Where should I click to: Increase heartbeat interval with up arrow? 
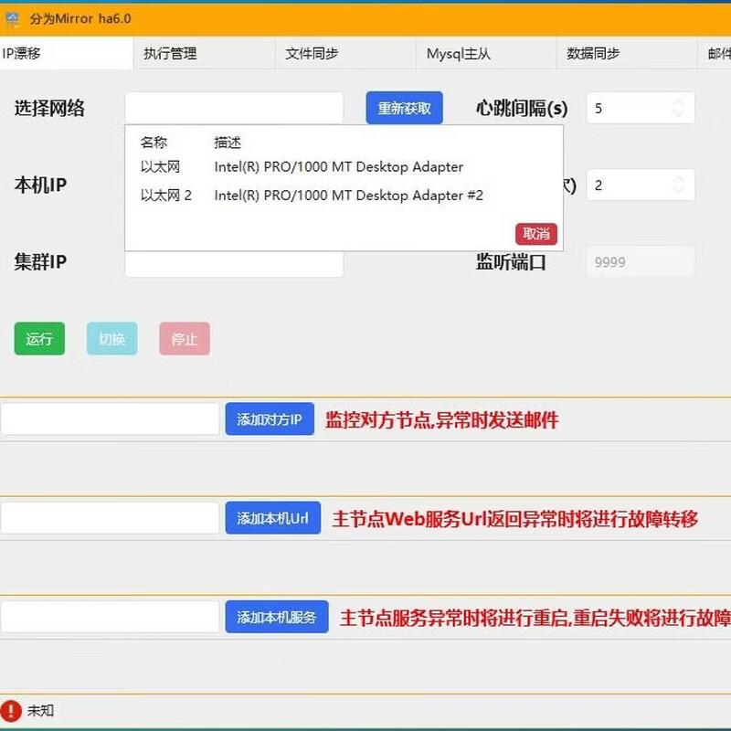(678, 103)
